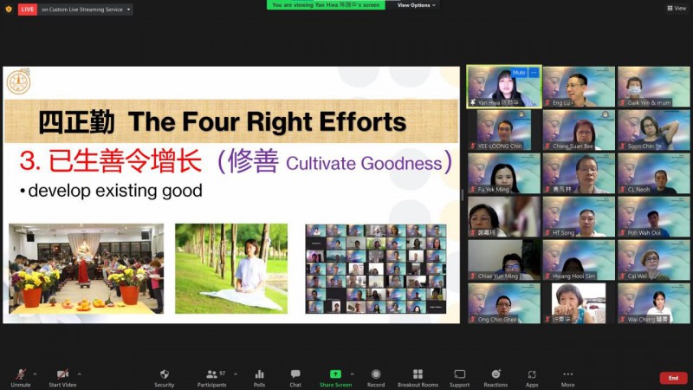Viewport: 693px width, 390px height.
Task: Click the green Share Screen button
Action: point(335,377)
